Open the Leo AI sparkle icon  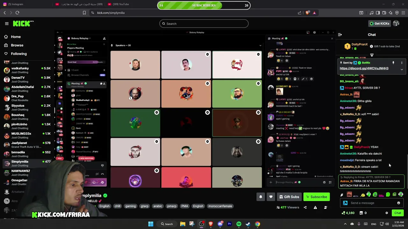390,13
